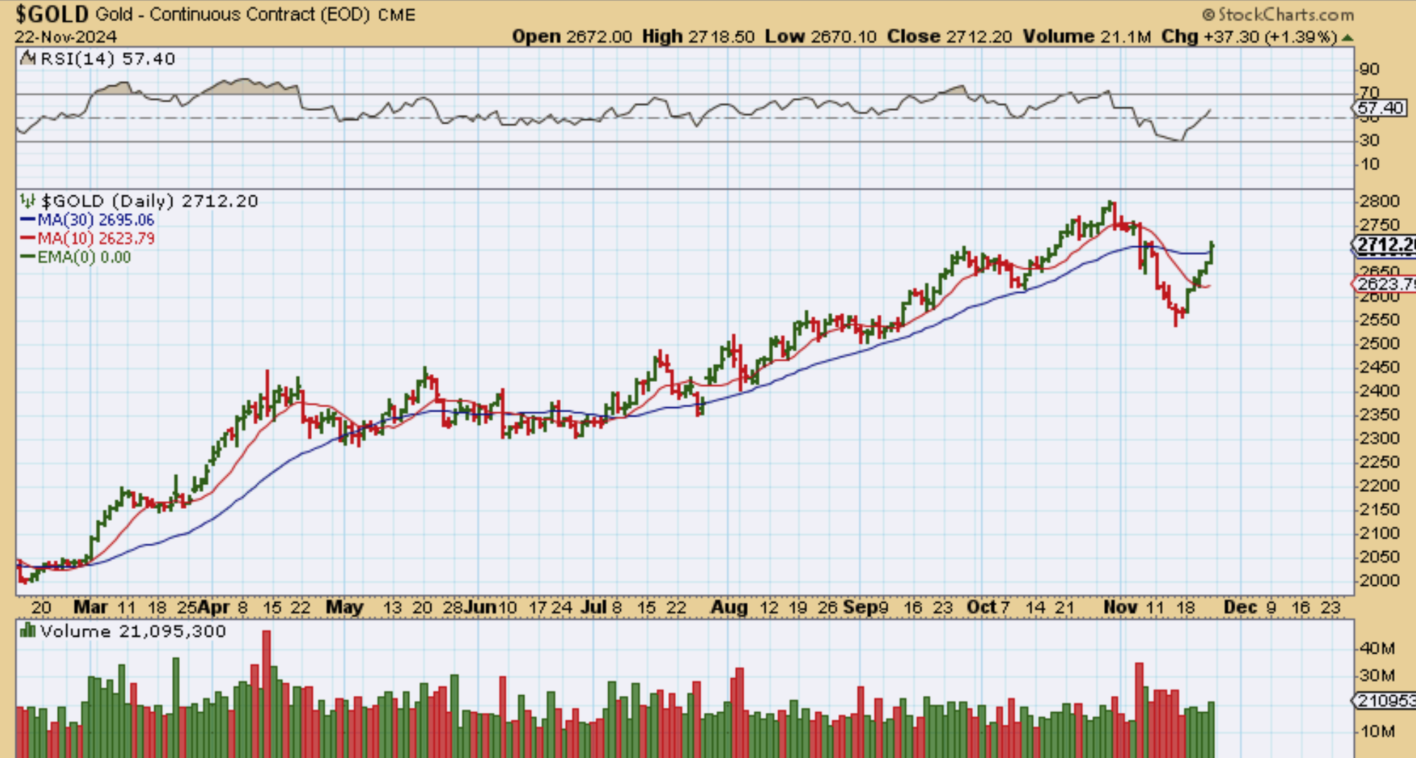Click the Close 2712.20 value in header
The width and height of the screenshot is (1416, 758).
(949, 37)
